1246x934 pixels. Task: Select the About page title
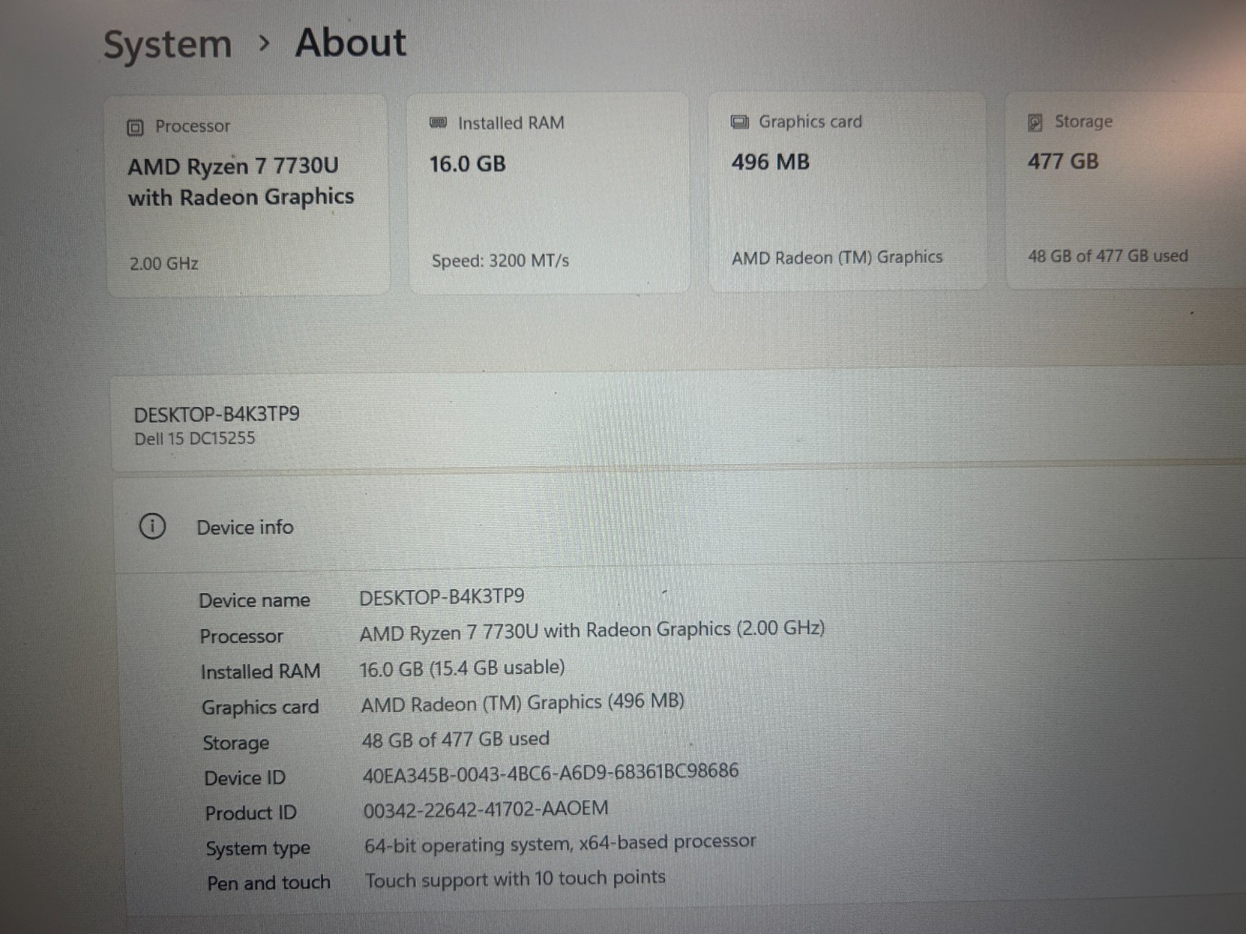(x=350, y=42)
